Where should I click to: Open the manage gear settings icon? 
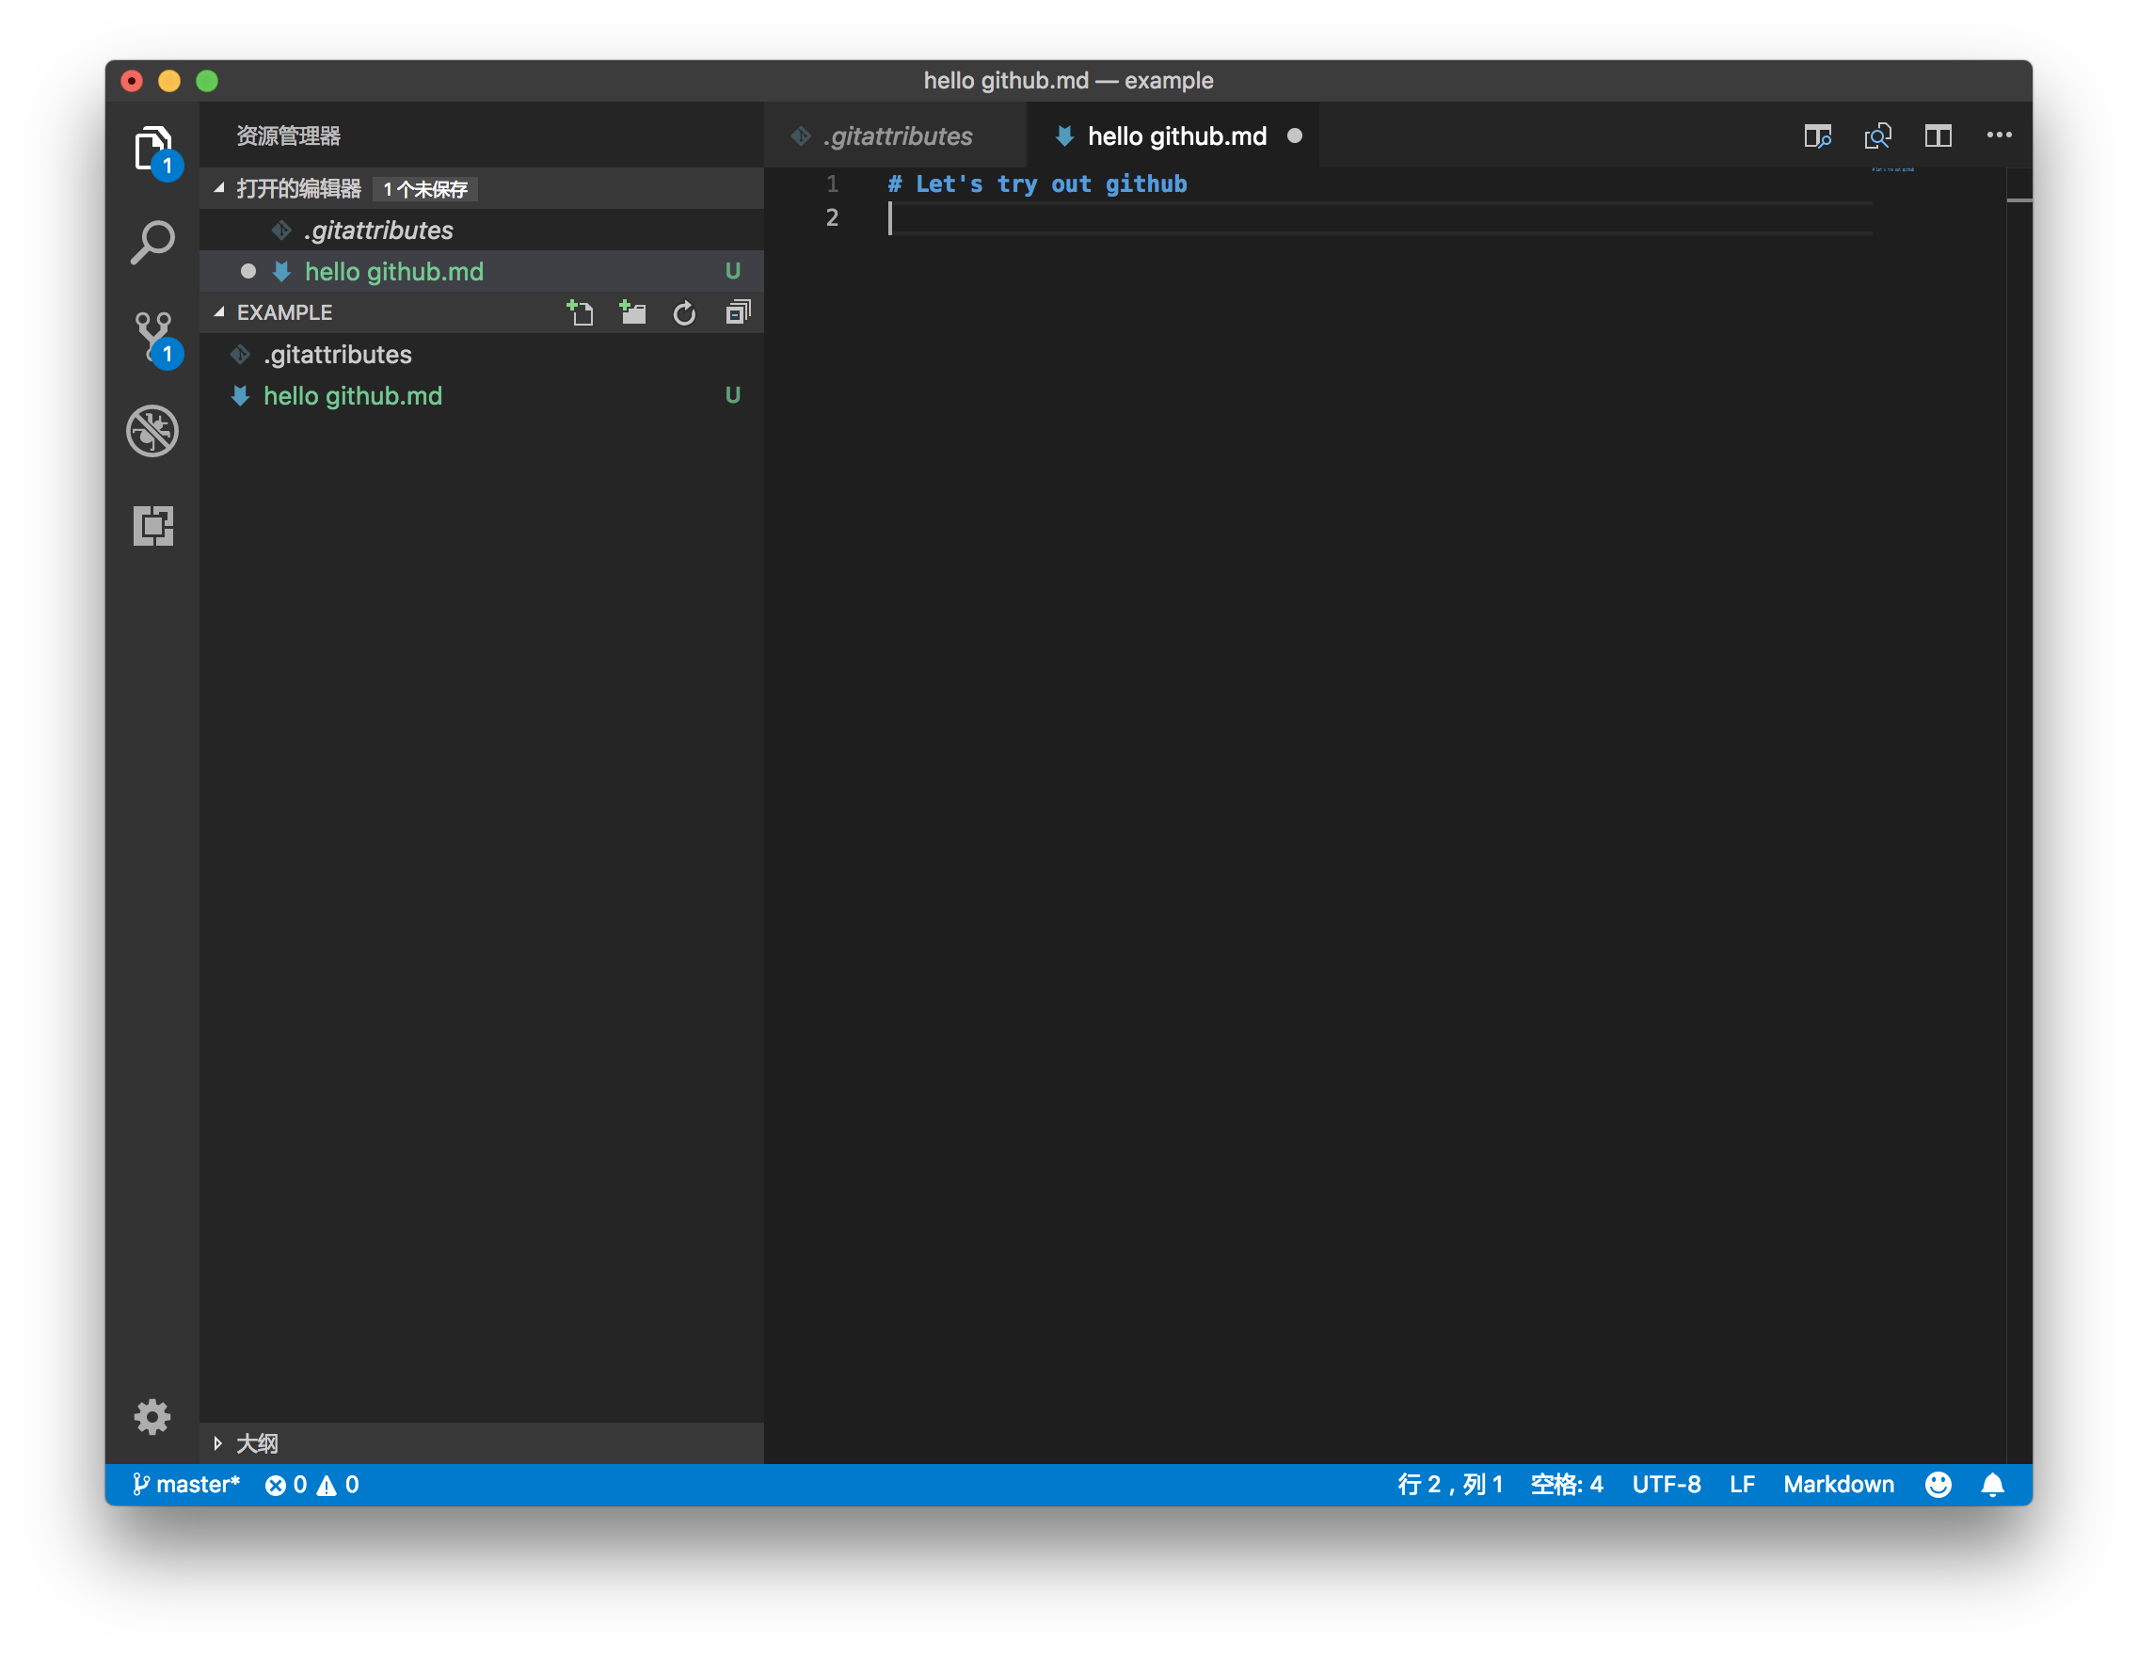pyautogui.click(x=152, y=1416)
